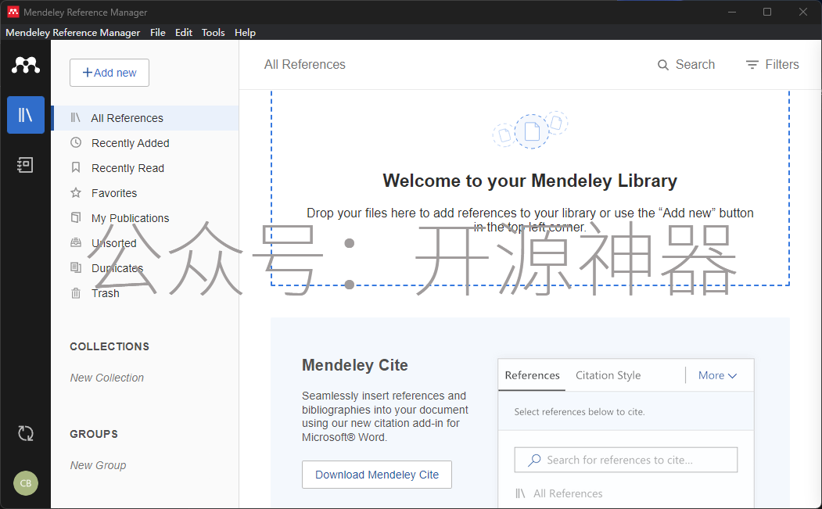Viewport: 822px width, 509px height.
Task: Open the File menu
Action: click(158, 33)
